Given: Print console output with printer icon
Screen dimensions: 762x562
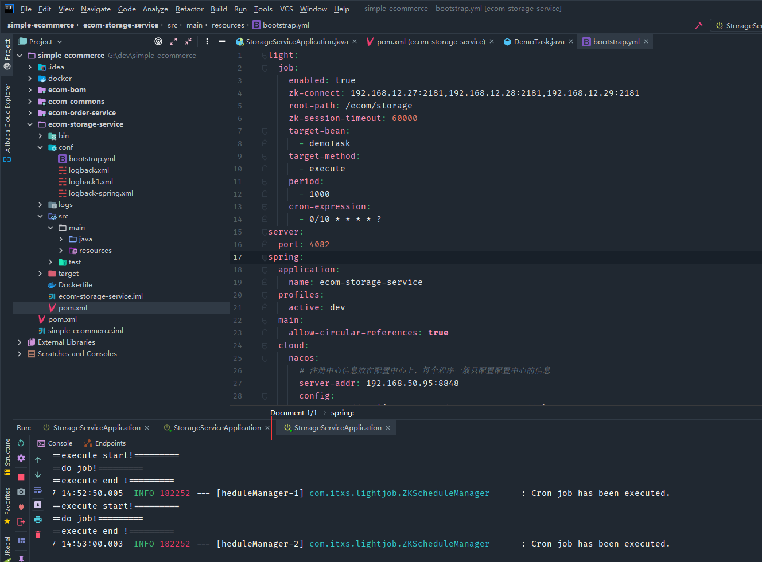Looking at the screenshot, I should pyautogui.click(x=38, y=520).
